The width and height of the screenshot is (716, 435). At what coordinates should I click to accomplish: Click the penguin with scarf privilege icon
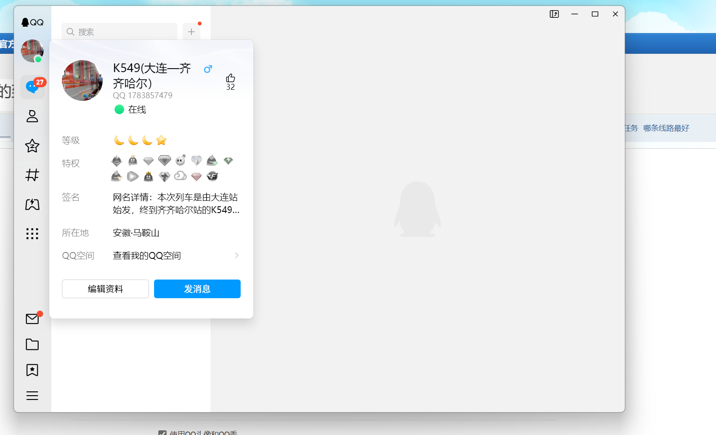click(x=133, y=160)
